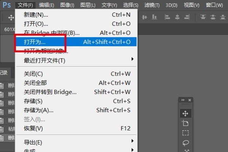The image size is (228, 152).
Task: Click the Photoshop Ps logo
Action: (7, 5)
